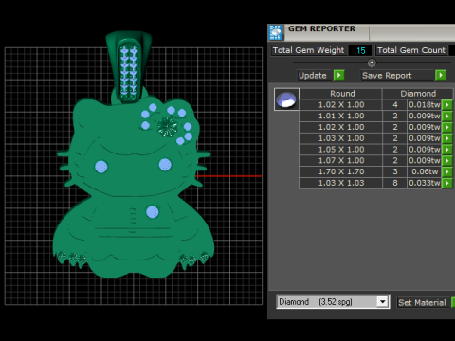This screenshot has height=341, width=455.
Task: Select the 1.05 X 1.00 size cell
Action: click(341, 150)
